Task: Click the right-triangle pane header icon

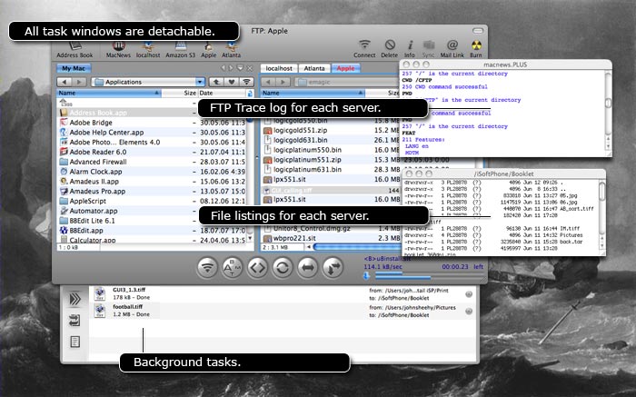Action: 231,68
